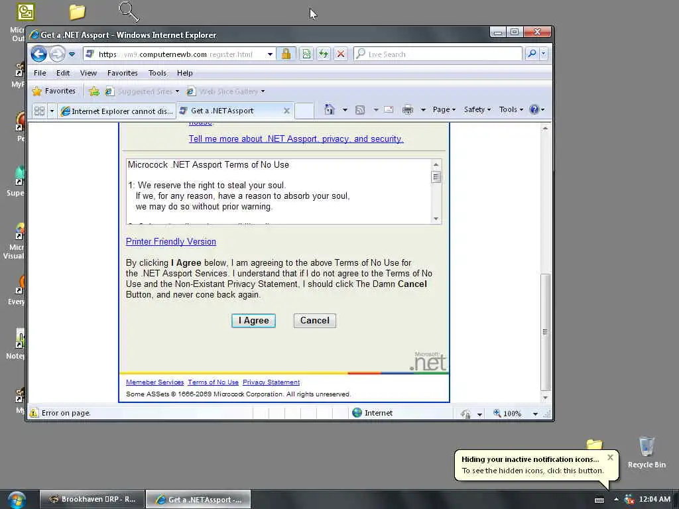Screen dimensions: 679x509
Task: Open the Favorites menu
Action: [x=123, y=73]
